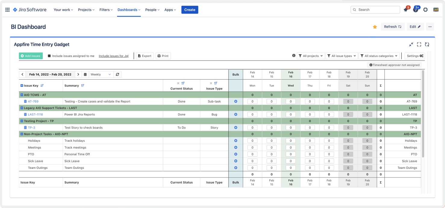Refresh the Time Entry gadget

coord(427,44)
